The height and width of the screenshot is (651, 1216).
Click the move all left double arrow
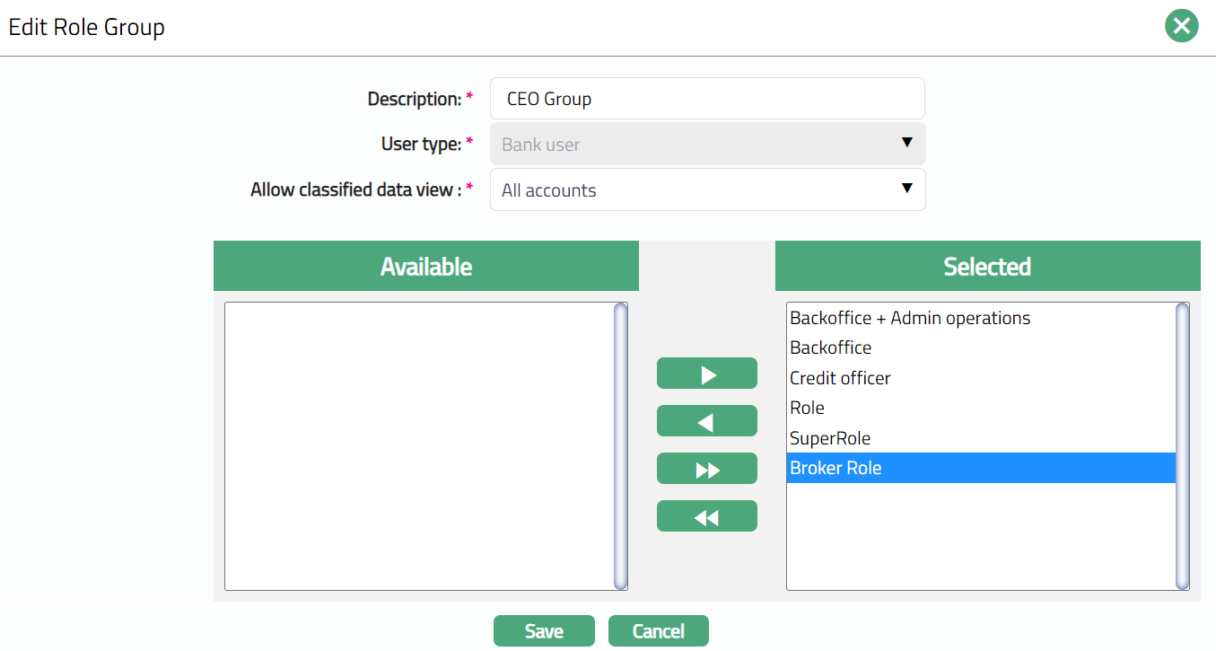[707, 516]
